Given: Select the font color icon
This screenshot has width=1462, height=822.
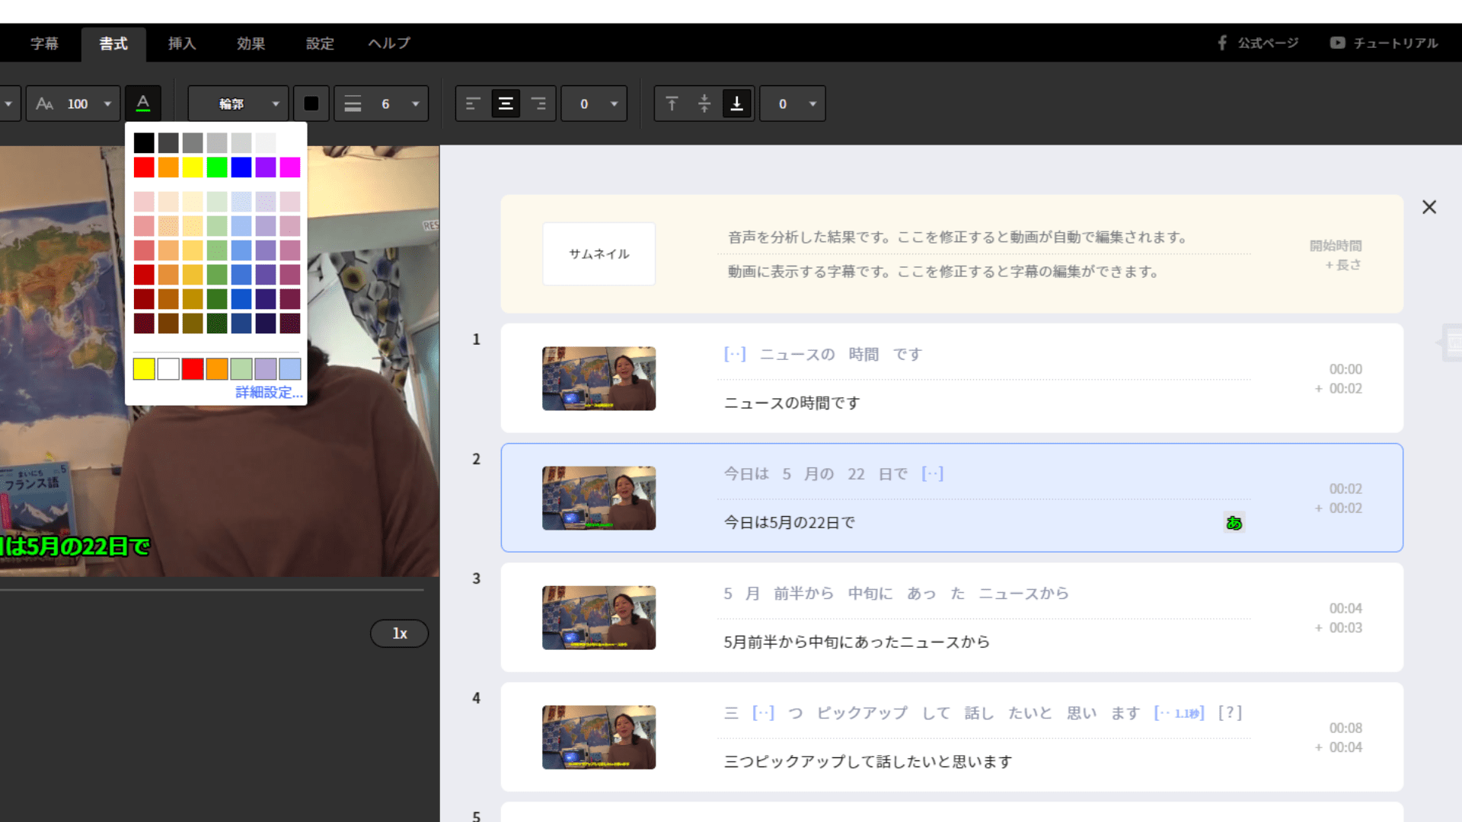Looking at the screenshot, I should 142,103.
